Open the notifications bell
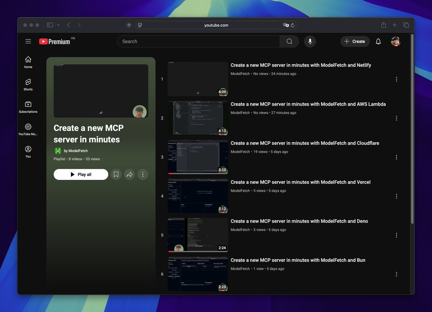432x312 pixels. click(378, 41)
